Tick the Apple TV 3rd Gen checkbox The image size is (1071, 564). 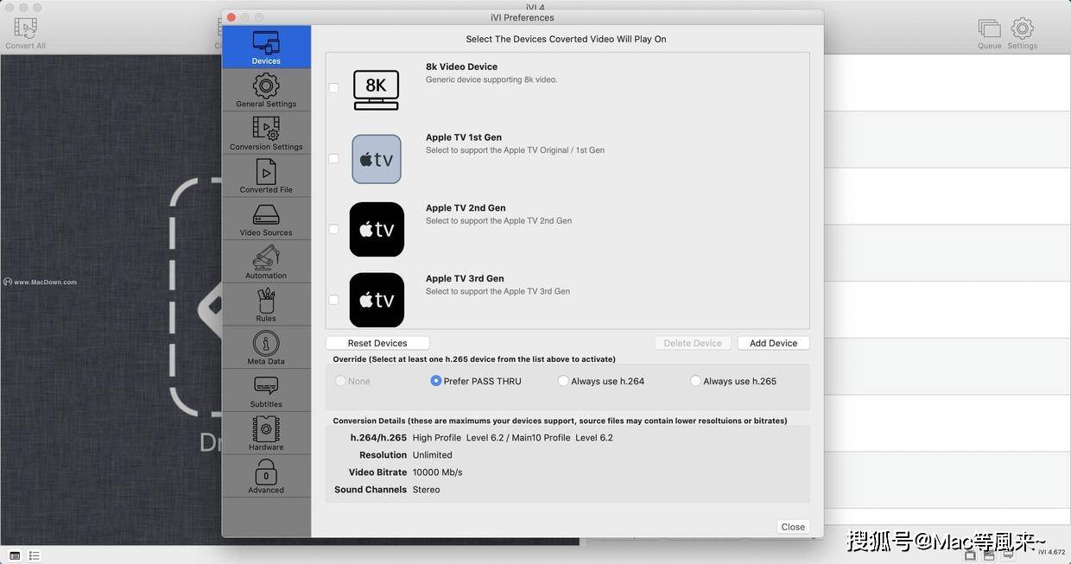click(x=333, y=300)
